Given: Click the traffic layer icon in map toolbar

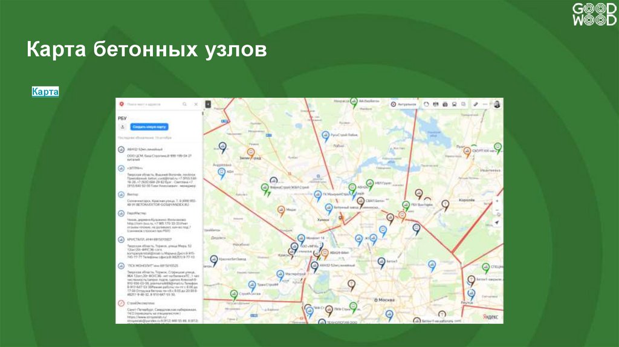Looking at the screenshot, I should (x=426, y=104).
